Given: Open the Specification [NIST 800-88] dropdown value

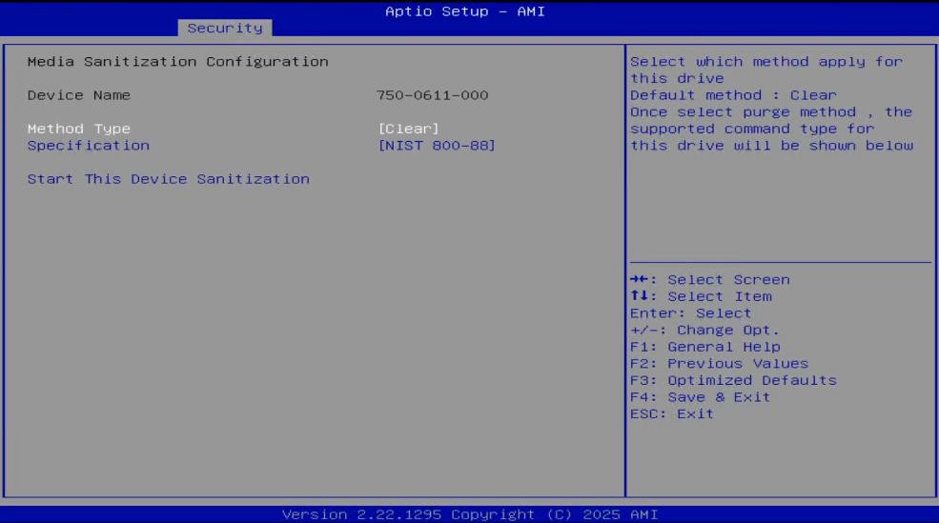Looking at the screenshot, I should 437,146.
